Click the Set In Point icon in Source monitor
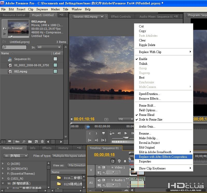207x193 pixels. (90, 133)
